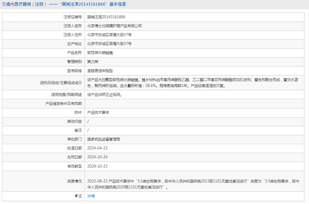Click the bullet icon next to 注
The height and width of the screenshot is (204, 309).
[76, 196]
